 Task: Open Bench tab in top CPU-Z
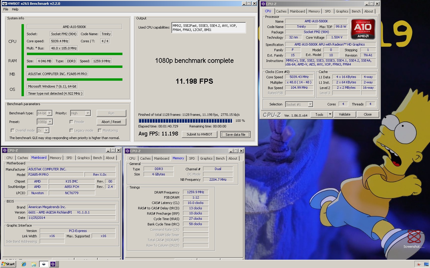pyautogui.click(x=356, y=11)
